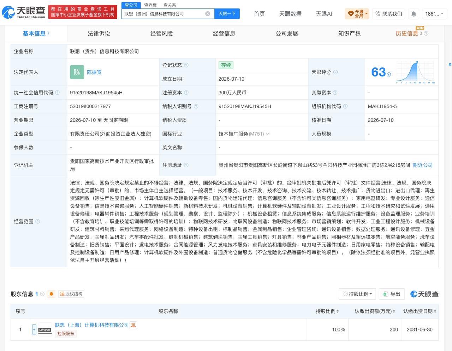Click the small circle at right edge

[450, 64]
